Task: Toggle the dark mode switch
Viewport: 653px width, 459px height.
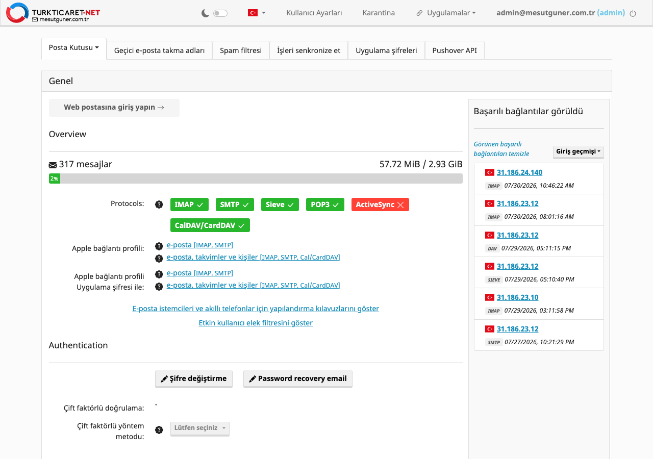Action: [x=220, y=13]
